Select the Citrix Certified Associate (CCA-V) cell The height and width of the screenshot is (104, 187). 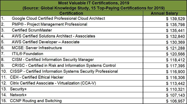click(x=72, y=83)
